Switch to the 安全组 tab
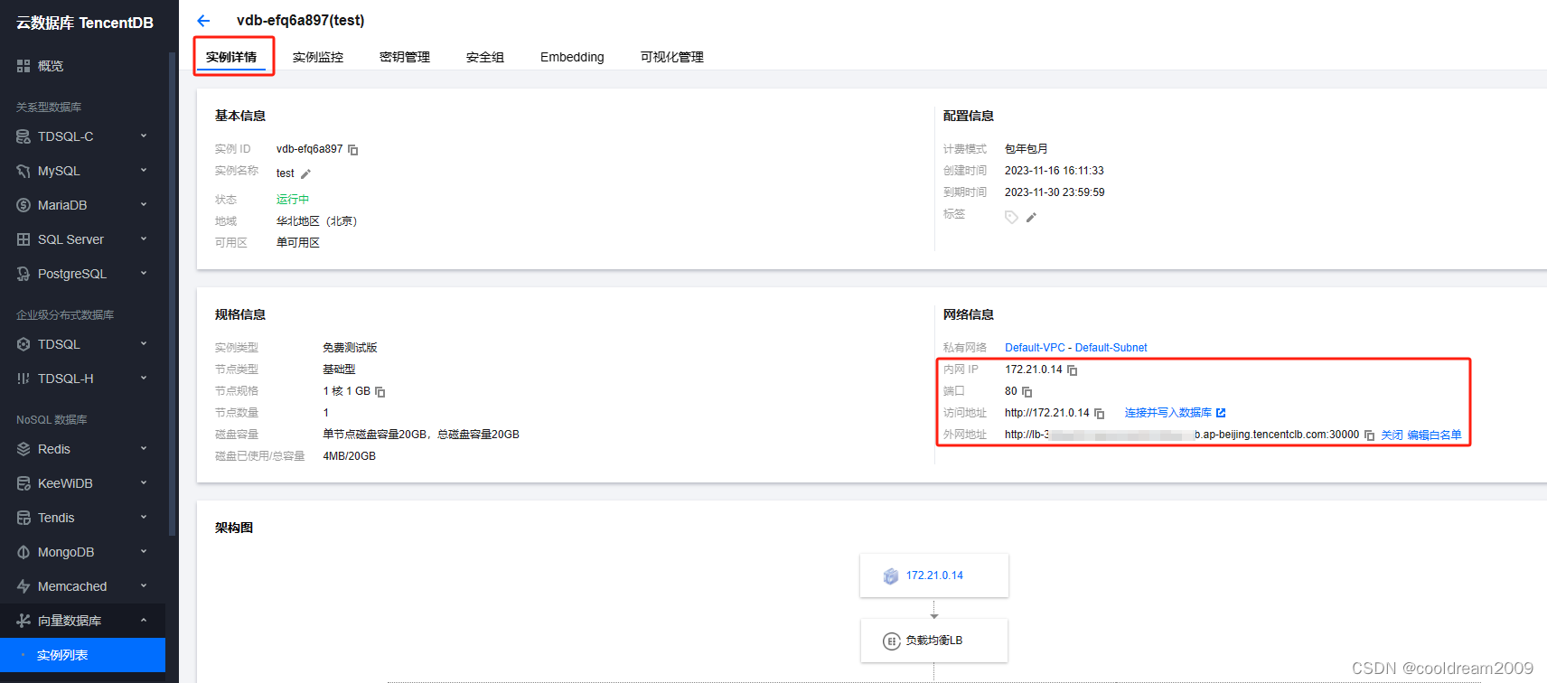 pyautogui.click(x=485, y=57)
